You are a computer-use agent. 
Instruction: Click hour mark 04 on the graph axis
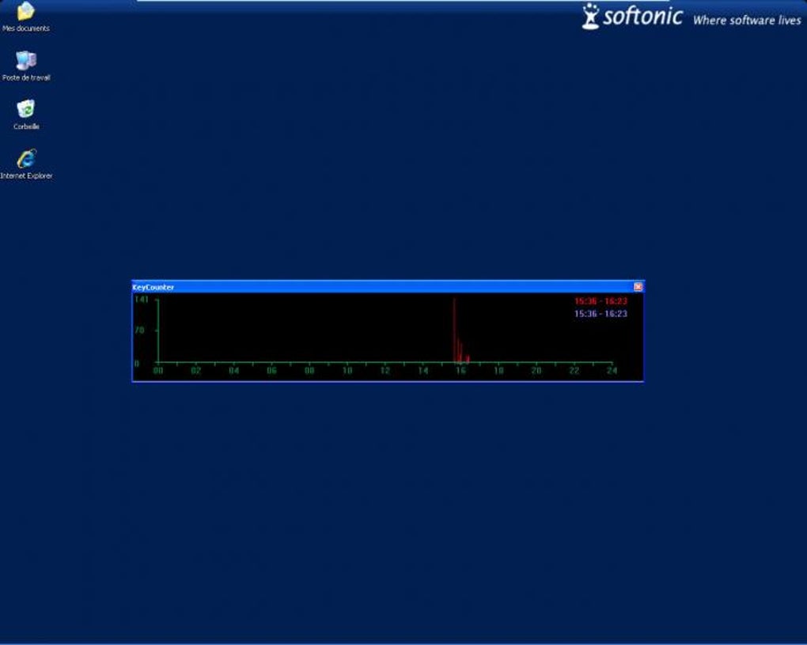coord(233,371)
